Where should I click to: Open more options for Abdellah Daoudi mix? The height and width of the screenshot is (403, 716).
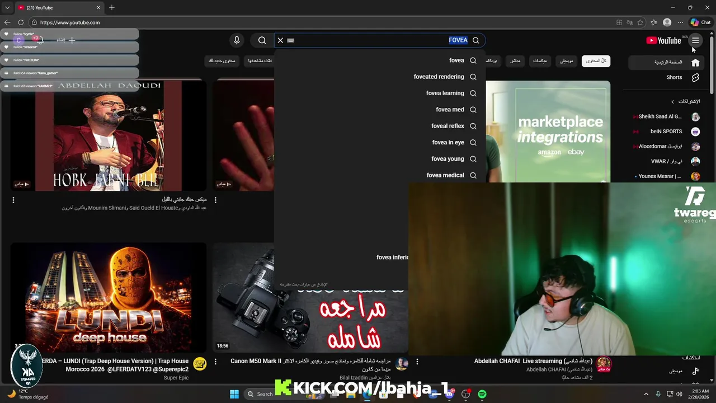[x=13, y=200]
